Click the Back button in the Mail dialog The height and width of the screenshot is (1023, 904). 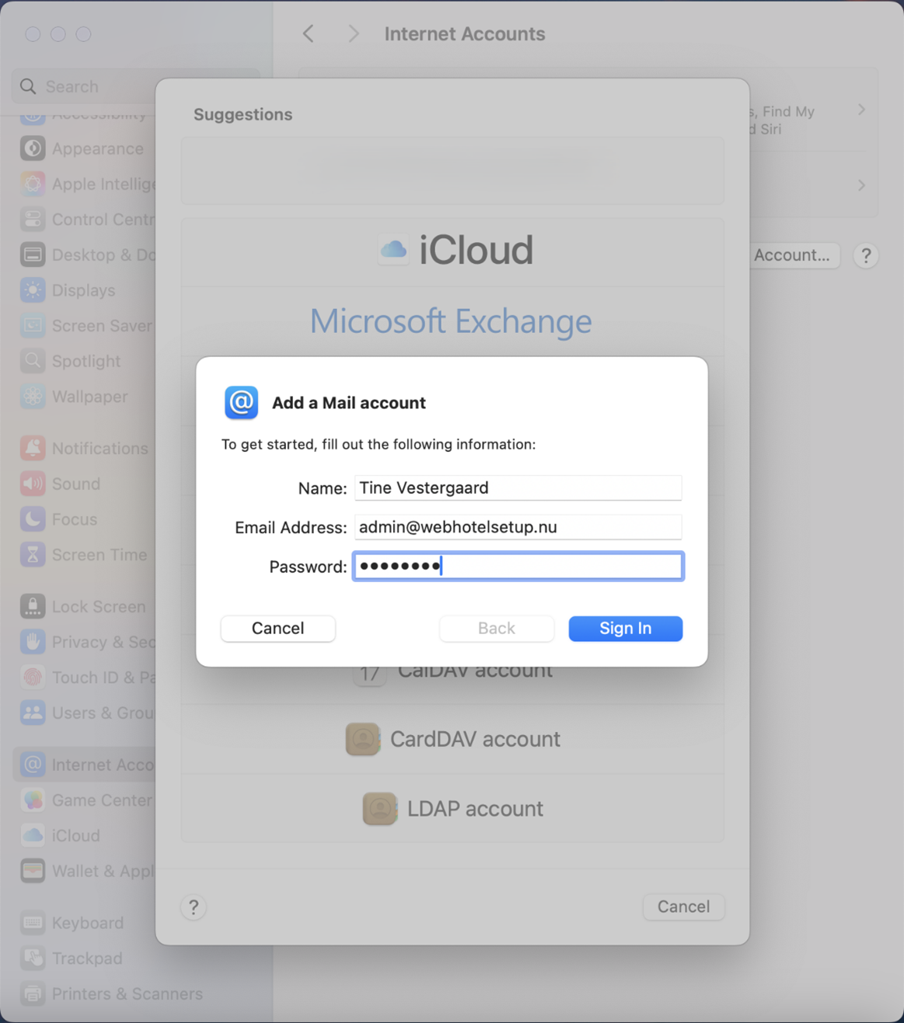496,629
